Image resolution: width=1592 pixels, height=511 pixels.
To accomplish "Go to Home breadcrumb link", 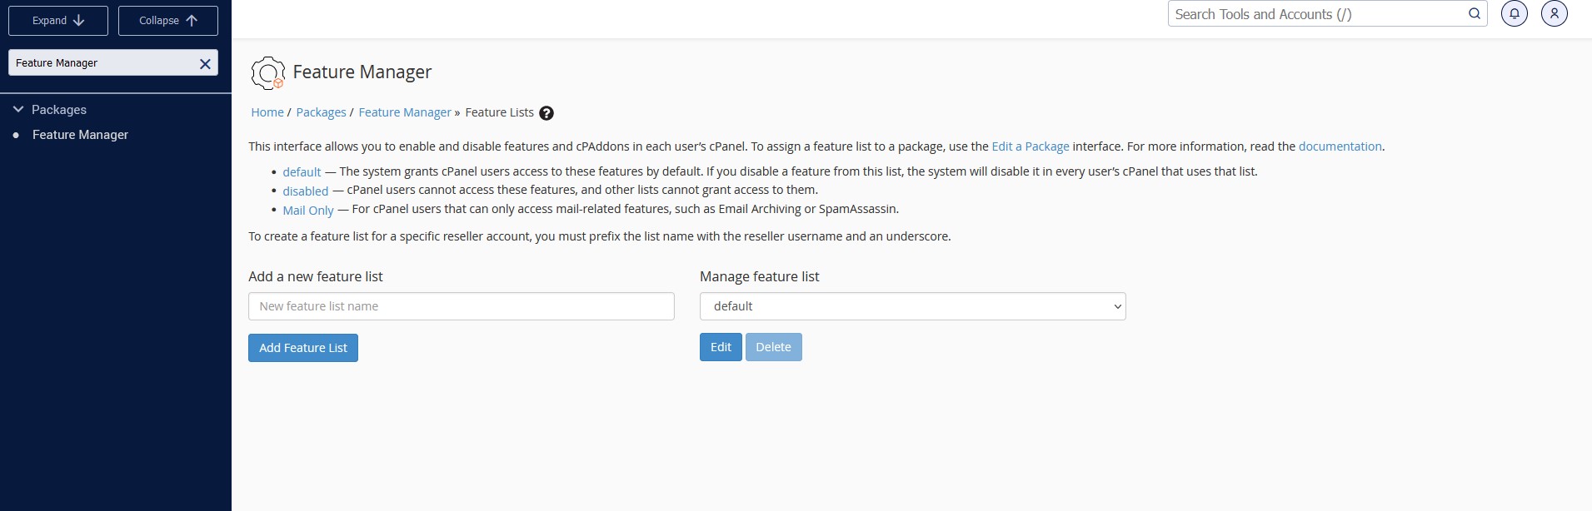I will 267,112.
